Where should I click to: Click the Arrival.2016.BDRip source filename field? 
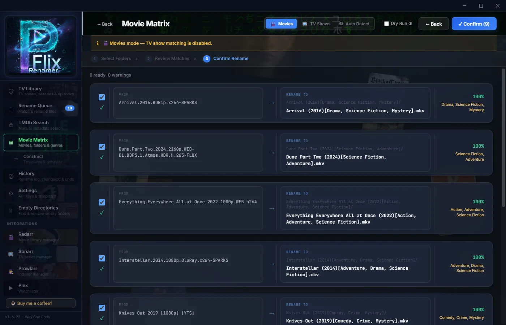[188, 103]
